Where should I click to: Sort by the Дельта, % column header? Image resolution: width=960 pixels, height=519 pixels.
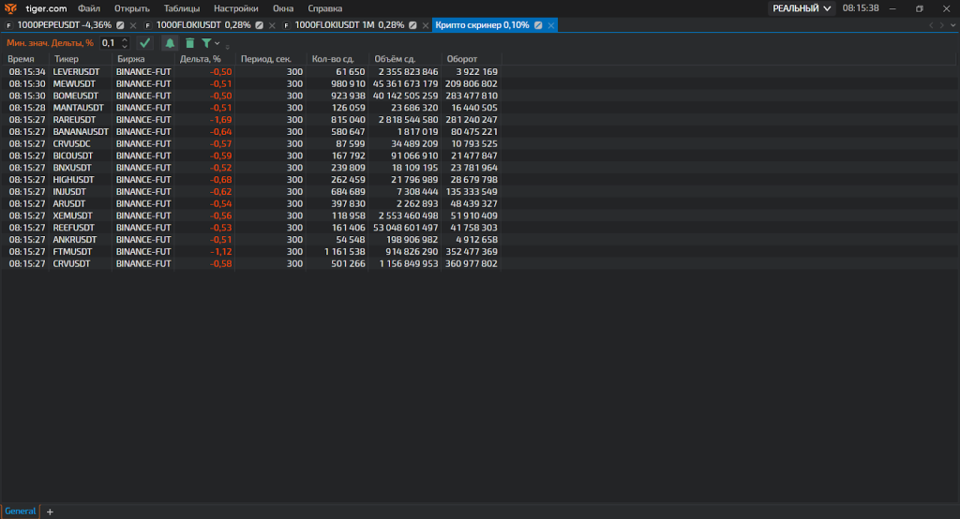coord(200,59)
